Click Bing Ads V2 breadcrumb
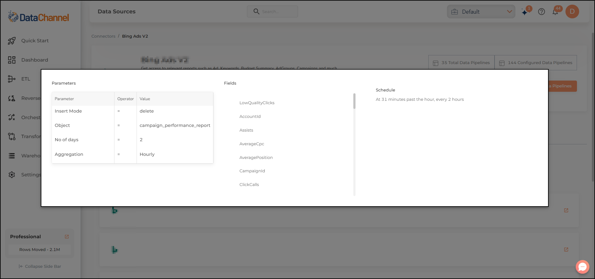This screenshot has width=595, height=279. [135, 36]
